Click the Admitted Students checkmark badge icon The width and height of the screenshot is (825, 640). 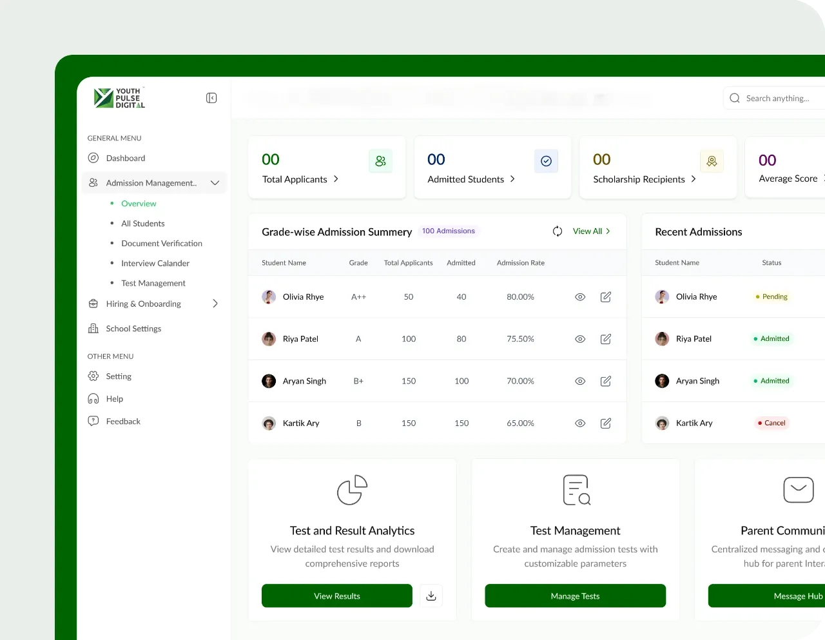pyautogui.click(x=546, y=161)
